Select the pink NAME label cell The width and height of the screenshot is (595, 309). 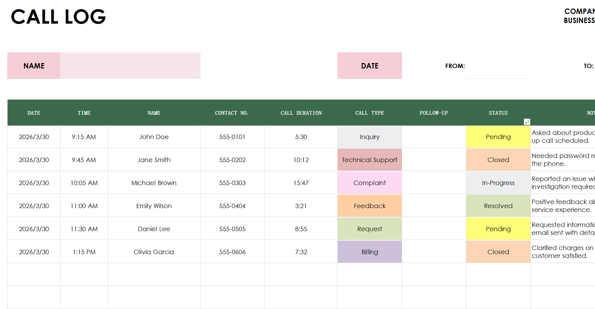34,66
